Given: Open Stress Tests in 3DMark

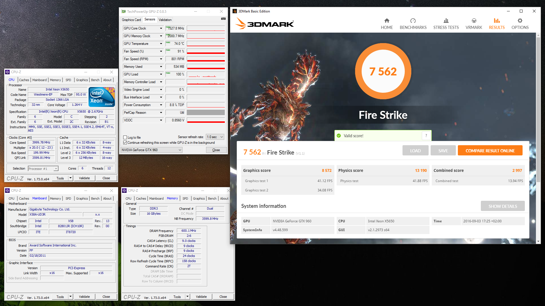Looking at the screenshot, I should pos(446,24).
